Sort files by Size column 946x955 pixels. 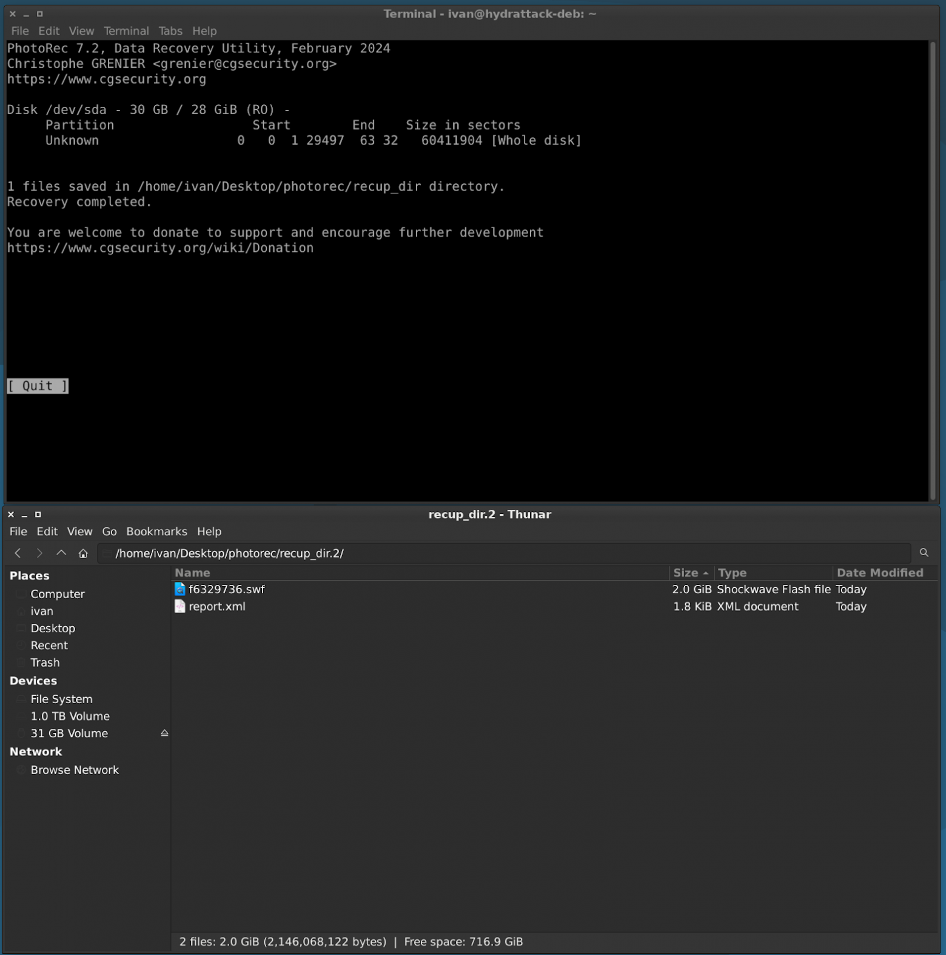click(691, 573)
